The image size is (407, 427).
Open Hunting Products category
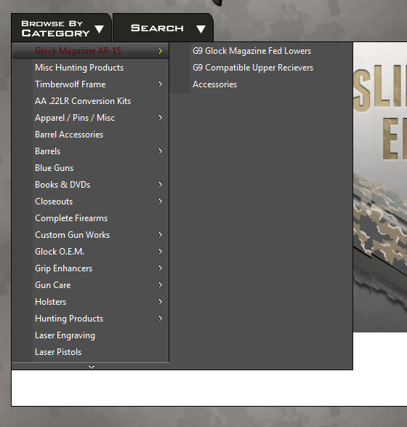[90, 319]
